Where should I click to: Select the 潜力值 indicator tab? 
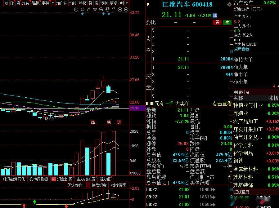pyautogui.click(x=105, y=179)
